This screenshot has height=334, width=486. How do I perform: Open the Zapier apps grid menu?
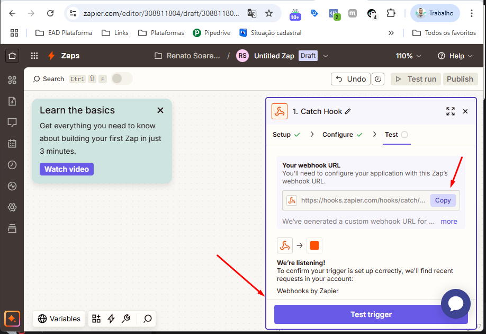click(34, 56)
